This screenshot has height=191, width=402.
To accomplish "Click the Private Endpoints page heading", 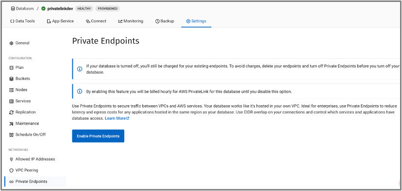I will click(x=106, y=41).
